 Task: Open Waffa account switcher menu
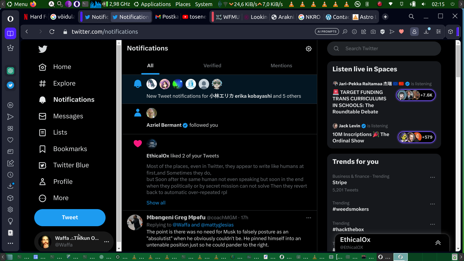pyautogui.click(x=74, y=241)
